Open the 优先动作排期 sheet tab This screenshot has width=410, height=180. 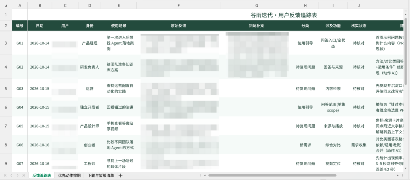pos(69,175)
